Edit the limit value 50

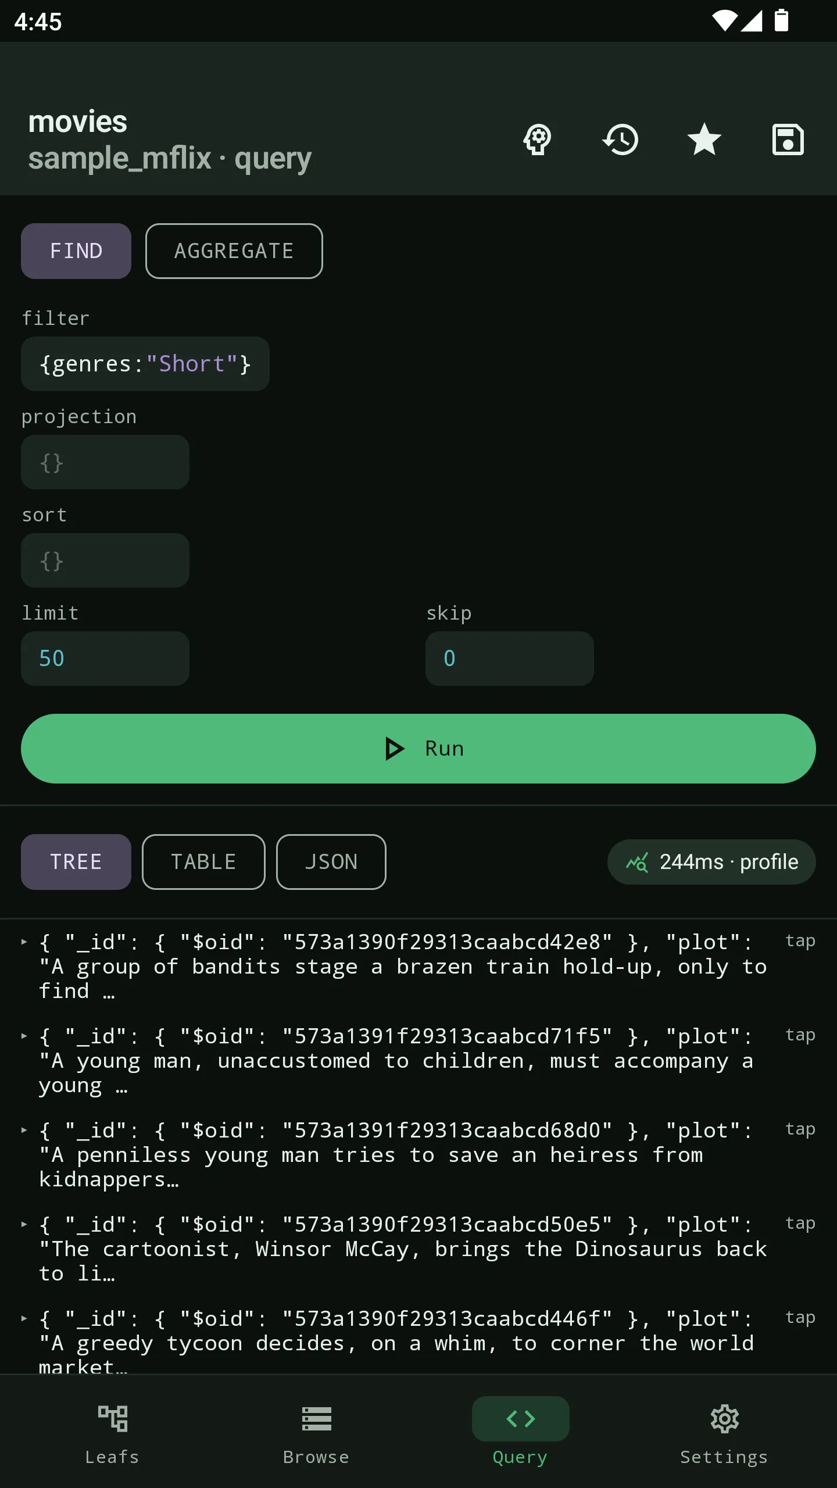(105, 659)
